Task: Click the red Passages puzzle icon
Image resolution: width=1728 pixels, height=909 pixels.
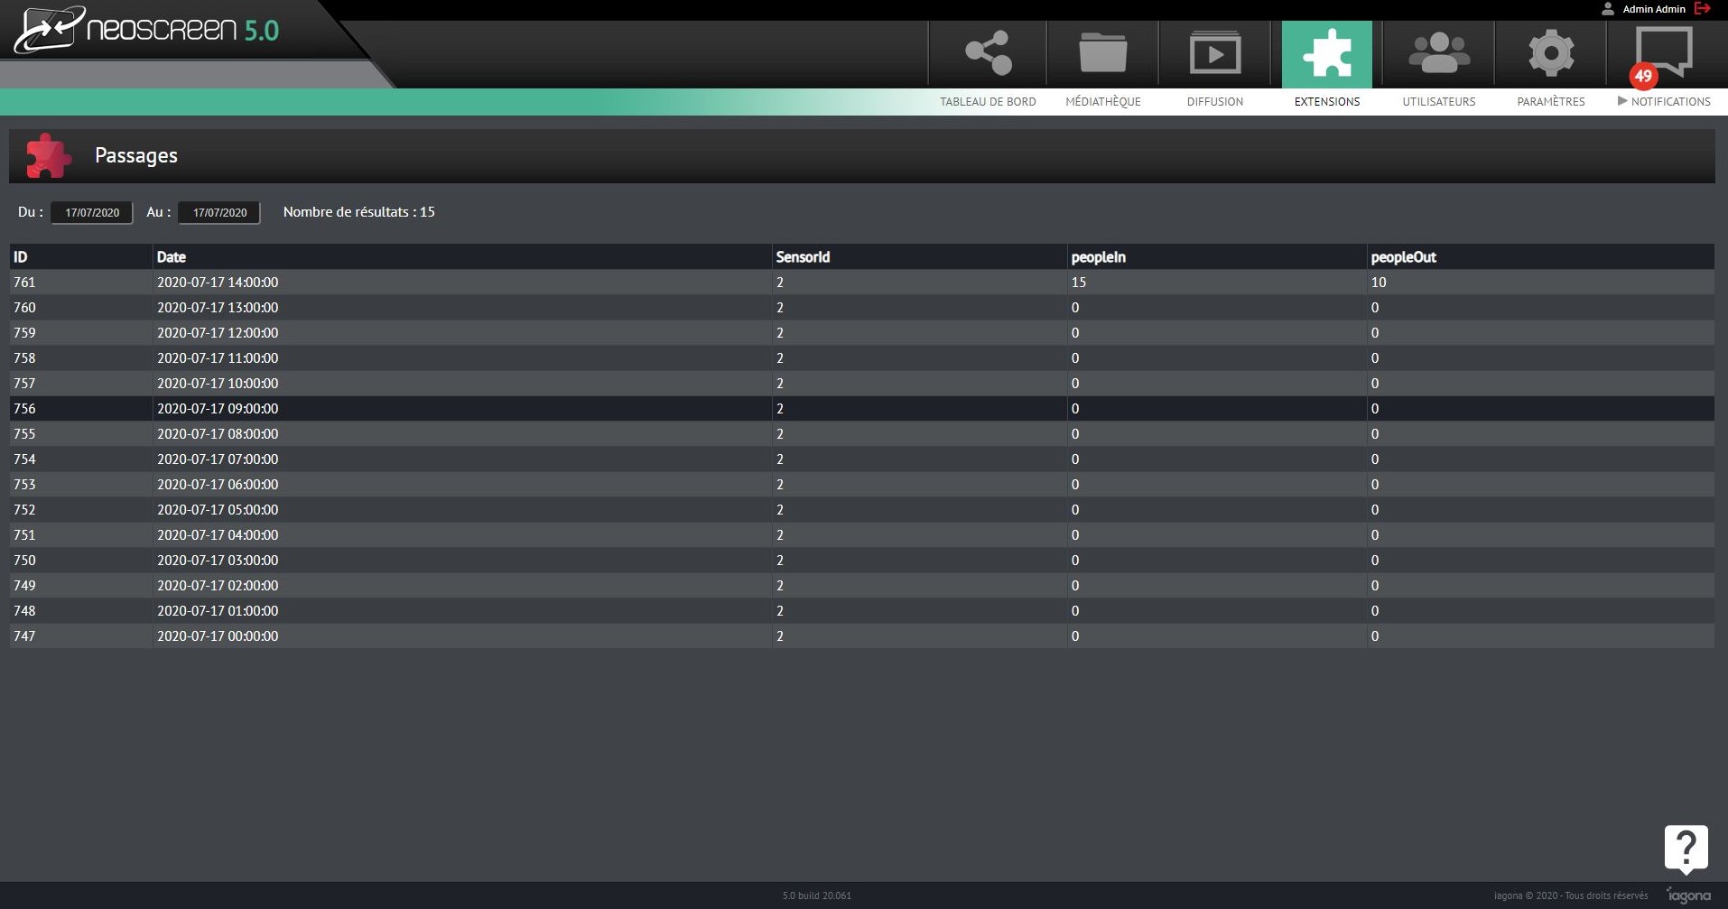Action: point(48,156)
